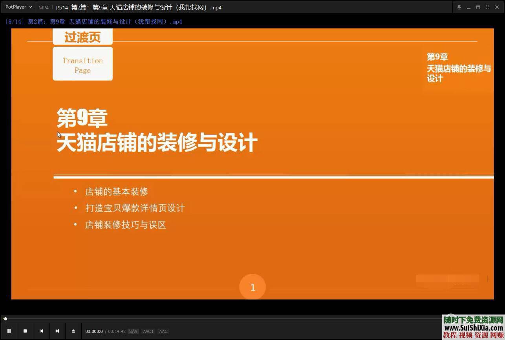
Task: Click the MP4 format badge in titlebar
Action: [x=43, y=7]
